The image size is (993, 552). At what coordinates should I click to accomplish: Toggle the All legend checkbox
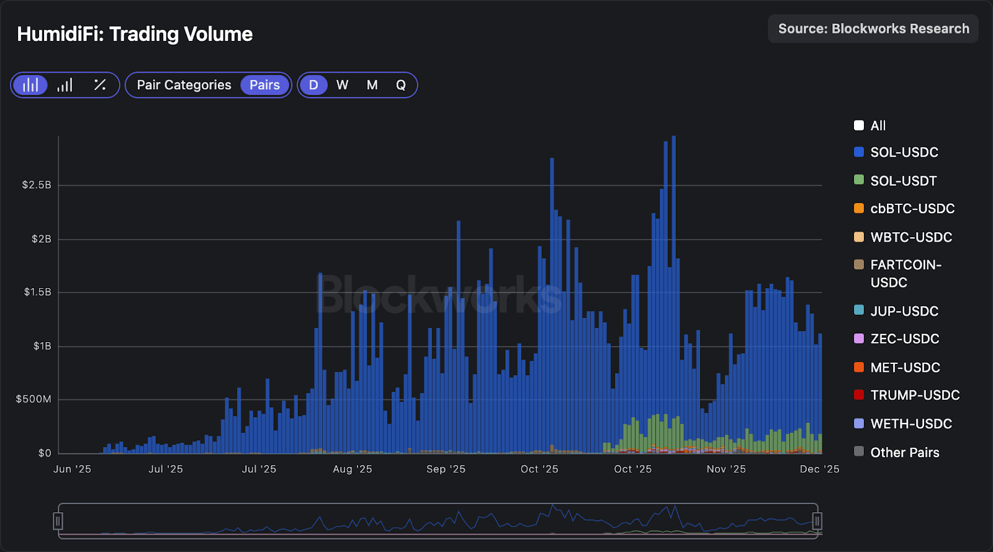(x=859, y=125)
